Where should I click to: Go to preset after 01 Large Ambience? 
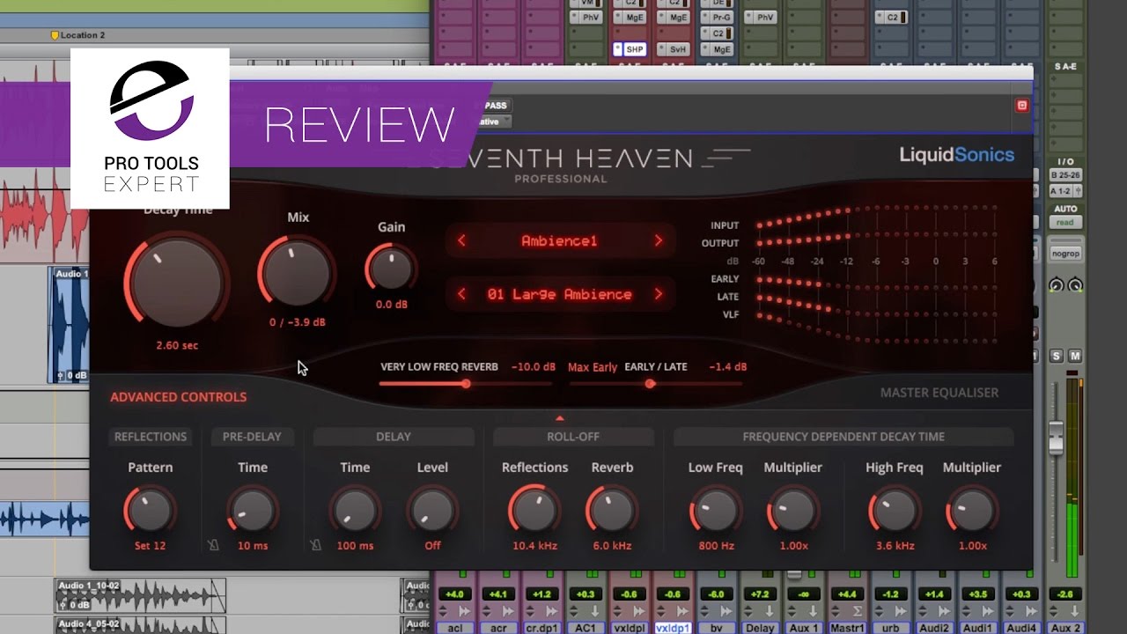[x=658, y=294]
